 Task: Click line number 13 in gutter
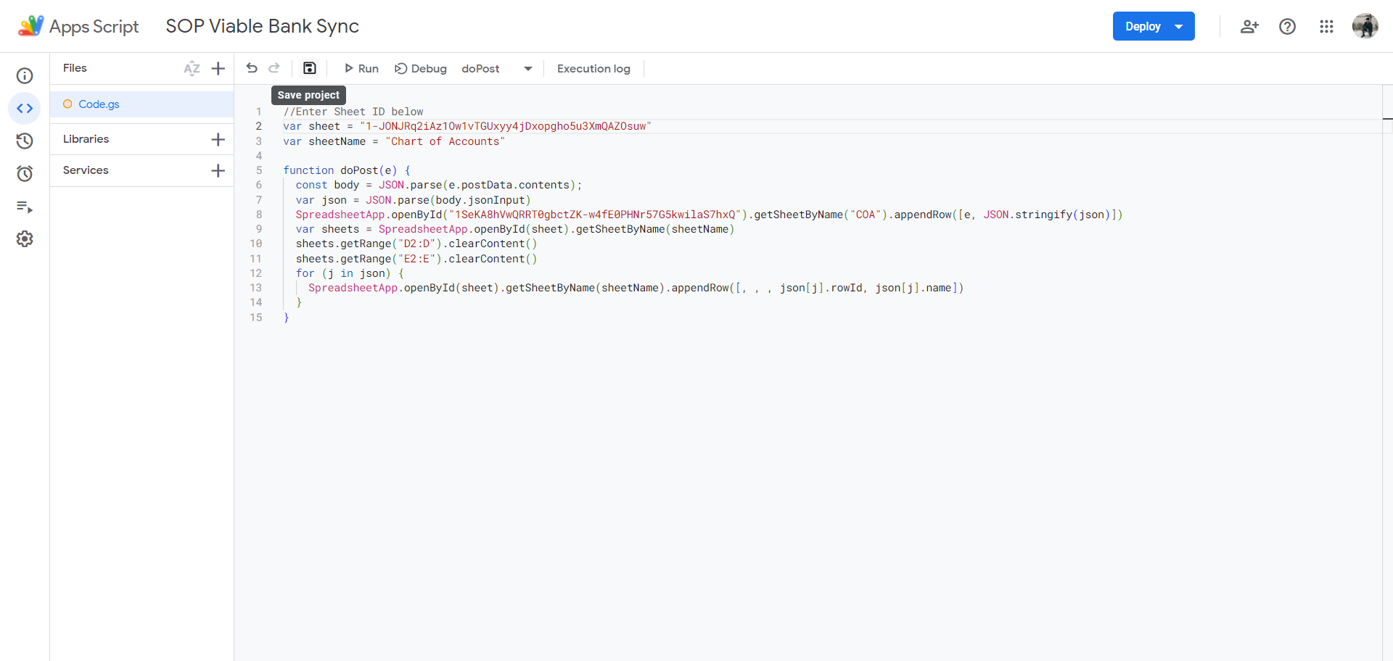pos(256,288)
